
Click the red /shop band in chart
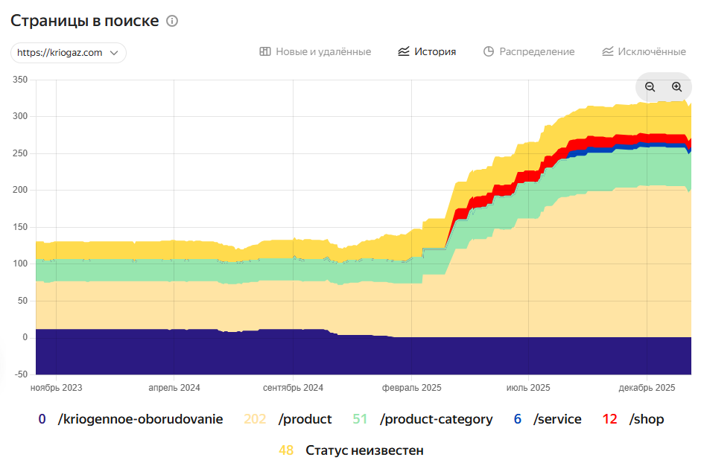coord(596,141)
